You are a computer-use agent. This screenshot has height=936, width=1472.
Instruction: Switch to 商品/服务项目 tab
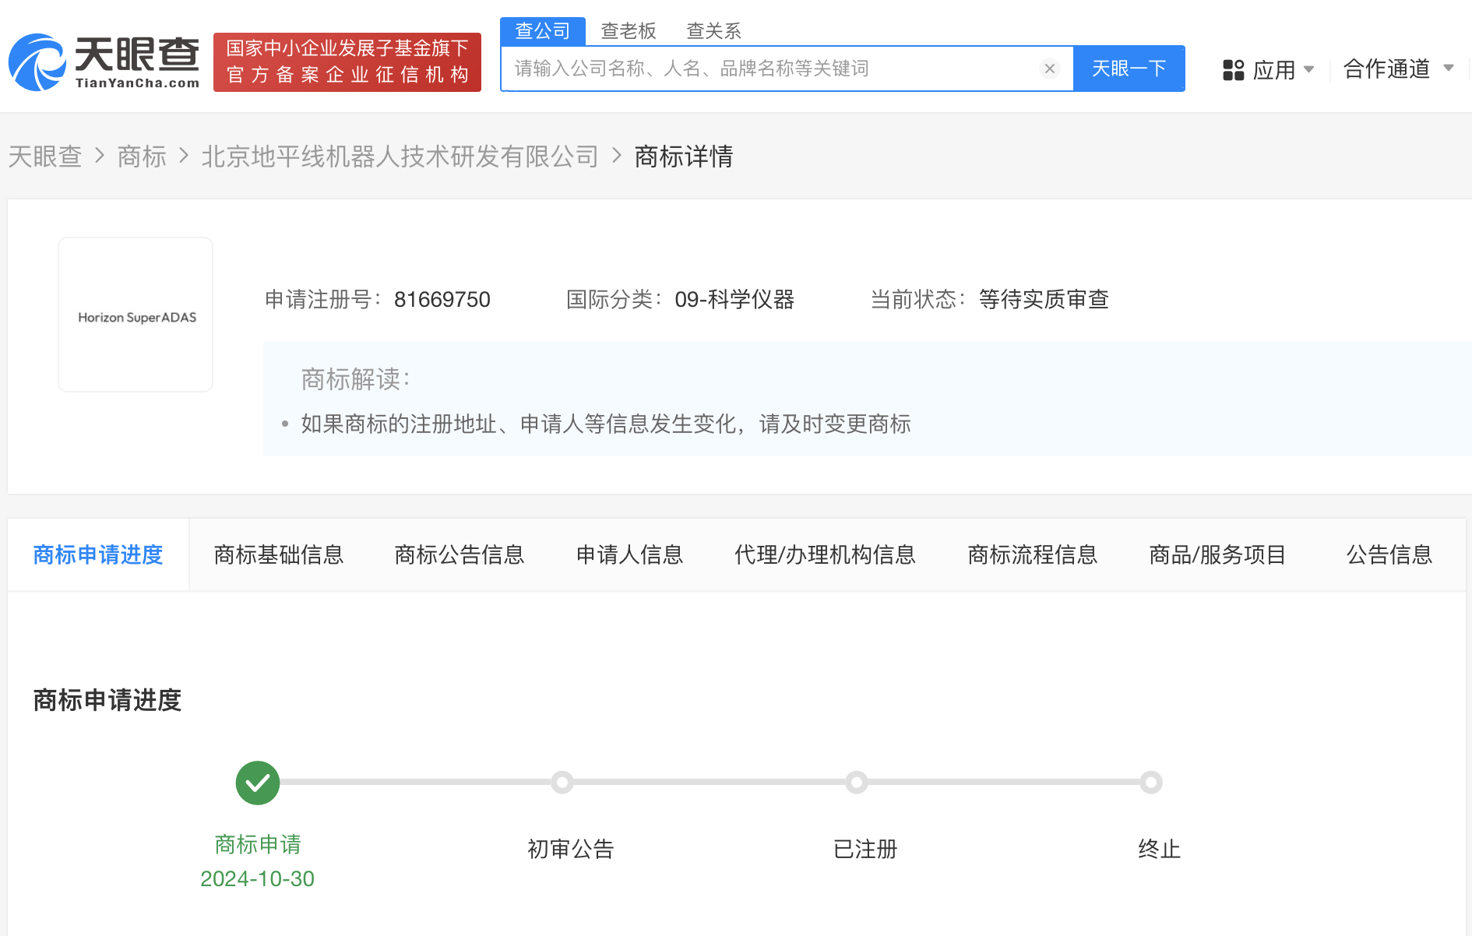click(1217, 554)
